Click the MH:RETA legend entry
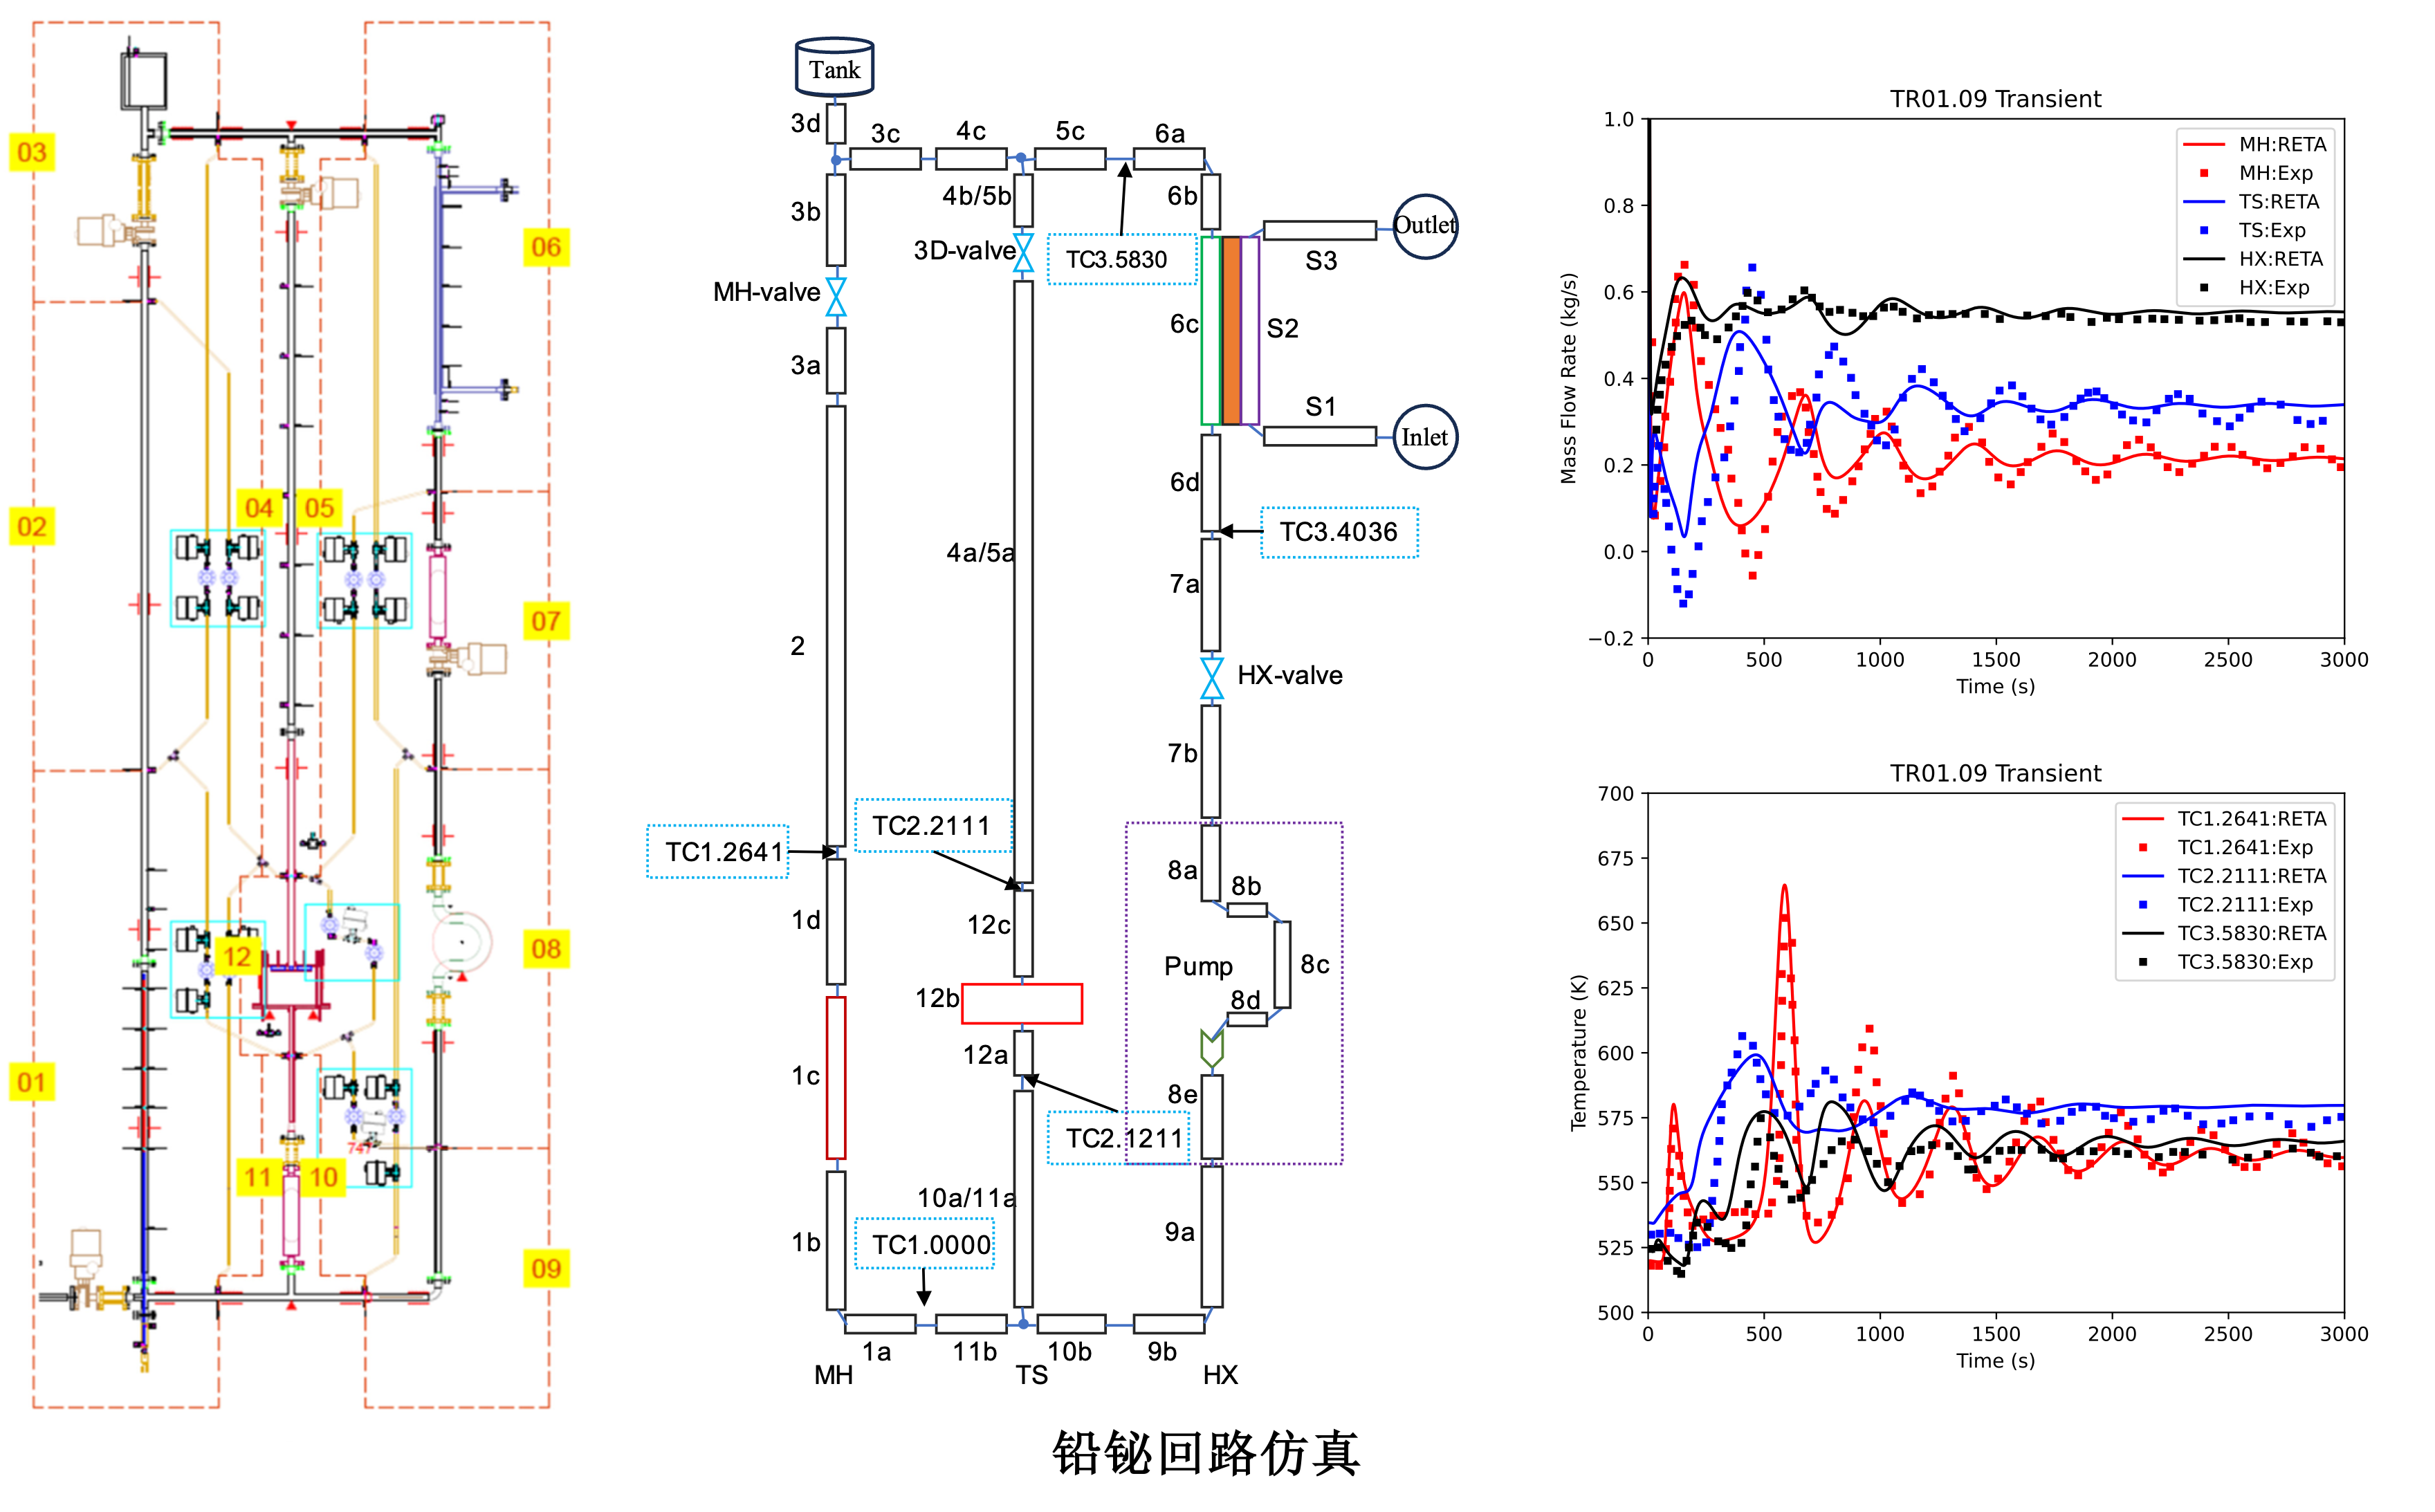 point(2254,144)
